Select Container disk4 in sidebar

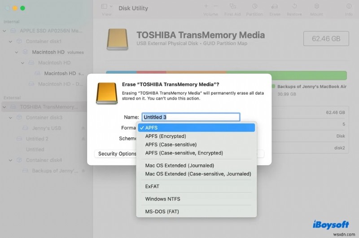point(44,160)
